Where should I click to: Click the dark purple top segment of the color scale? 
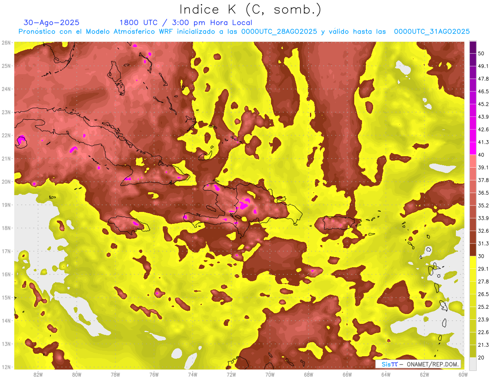pos(473,47)
